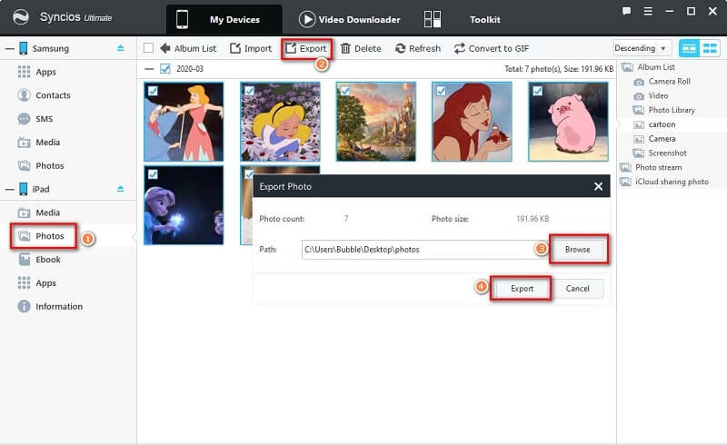Uncheck the Ariel photo checkbox
Screen dimensions: 727x445
[x=441, y=91]
